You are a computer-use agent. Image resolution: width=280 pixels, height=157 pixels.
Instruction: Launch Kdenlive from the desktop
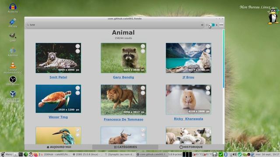13,52
